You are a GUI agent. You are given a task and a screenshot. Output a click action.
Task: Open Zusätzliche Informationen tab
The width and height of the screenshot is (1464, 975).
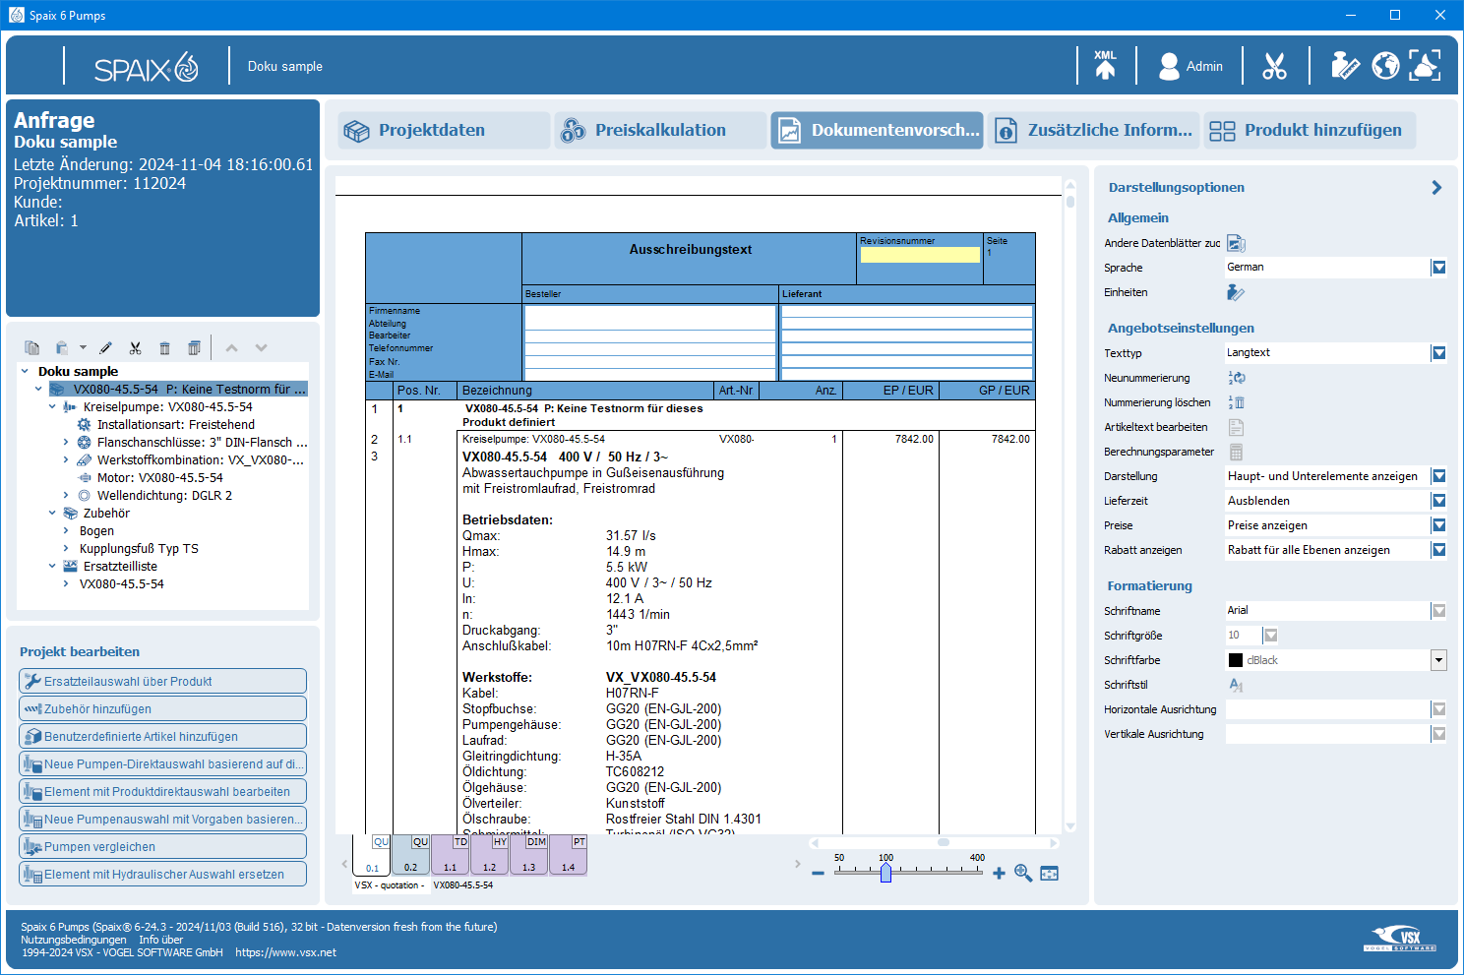coord(1093,130)
